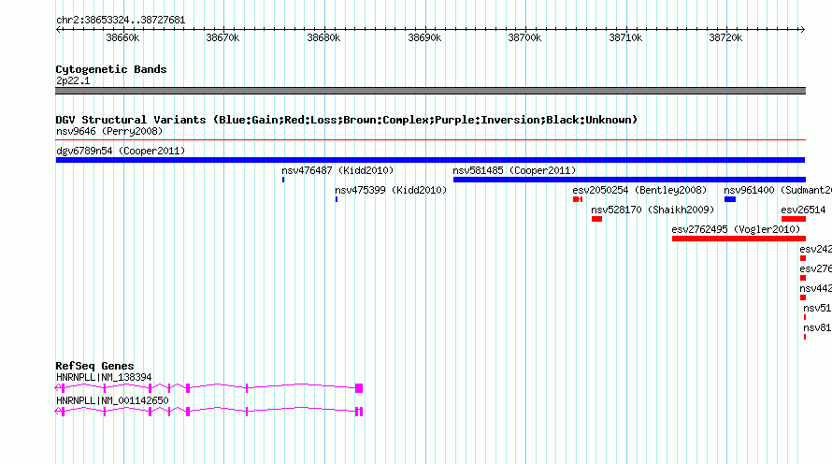The image size is (832, 464).
Task: Open the nsv475399 (Kidd2010) label
Action: pos(391,190)
